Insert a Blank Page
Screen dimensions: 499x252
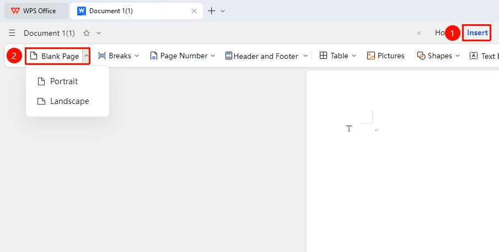[x=55, y=56]
